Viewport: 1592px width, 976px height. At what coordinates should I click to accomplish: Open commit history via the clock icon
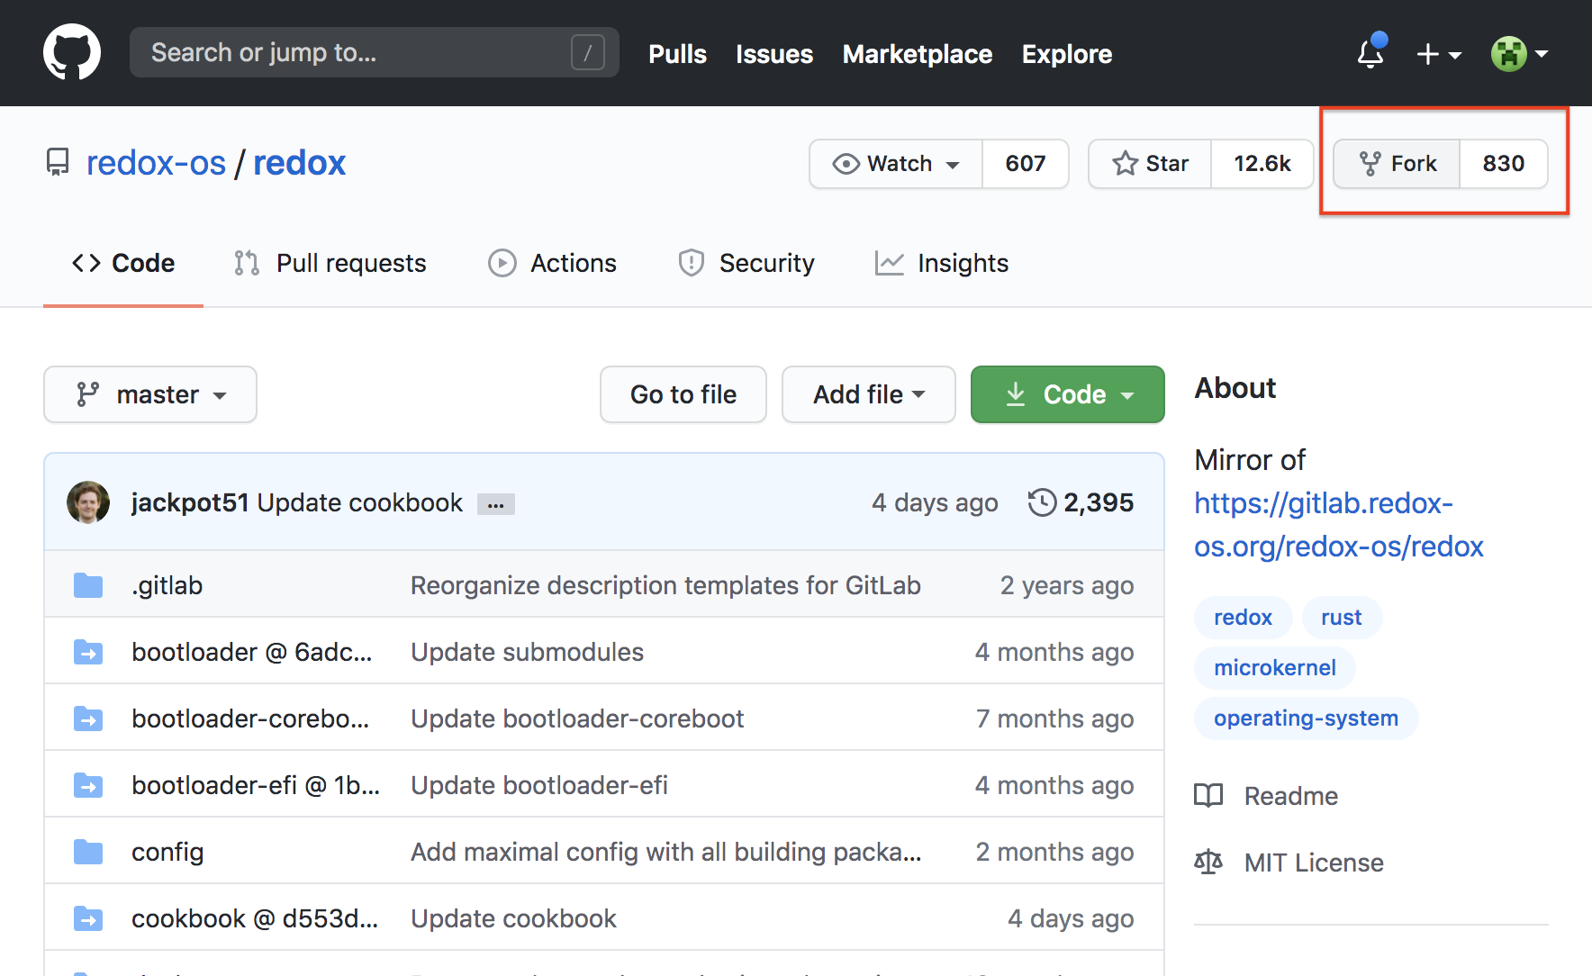coord(1042,502)
